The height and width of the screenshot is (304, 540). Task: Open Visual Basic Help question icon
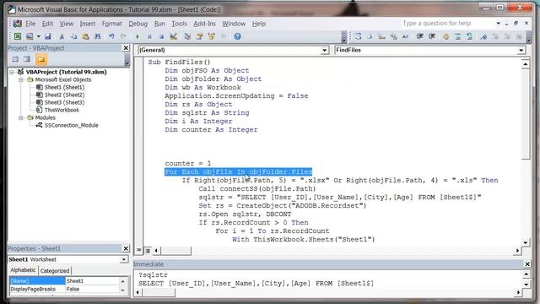tap(237, 36)
